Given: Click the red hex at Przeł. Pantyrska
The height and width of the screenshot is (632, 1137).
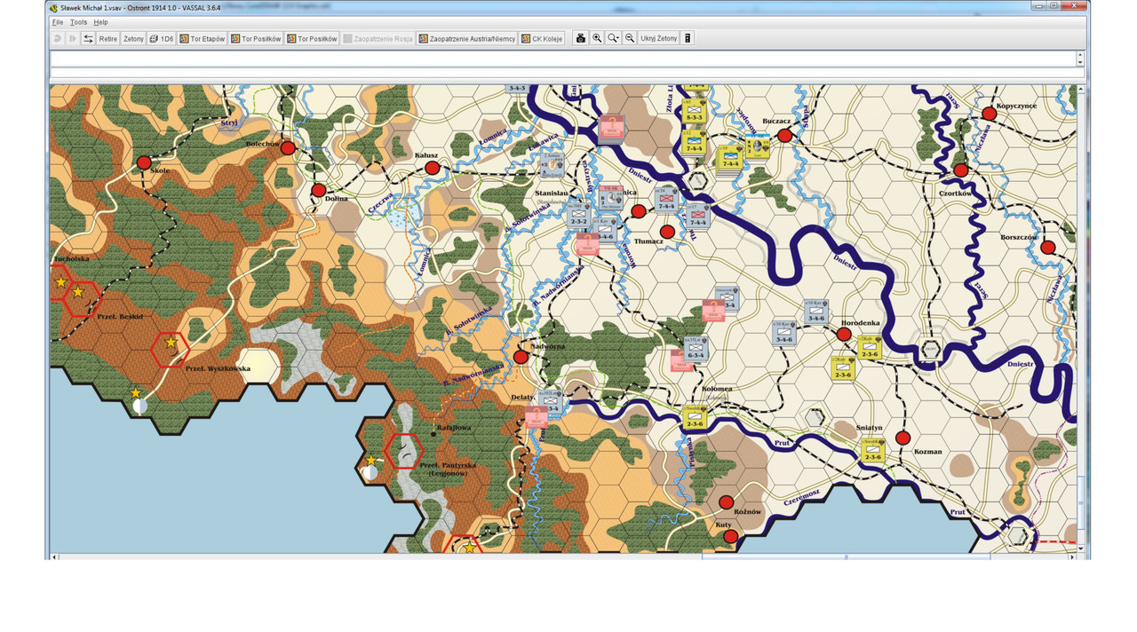Looking at the screenshot, I should tap(405, 450).
